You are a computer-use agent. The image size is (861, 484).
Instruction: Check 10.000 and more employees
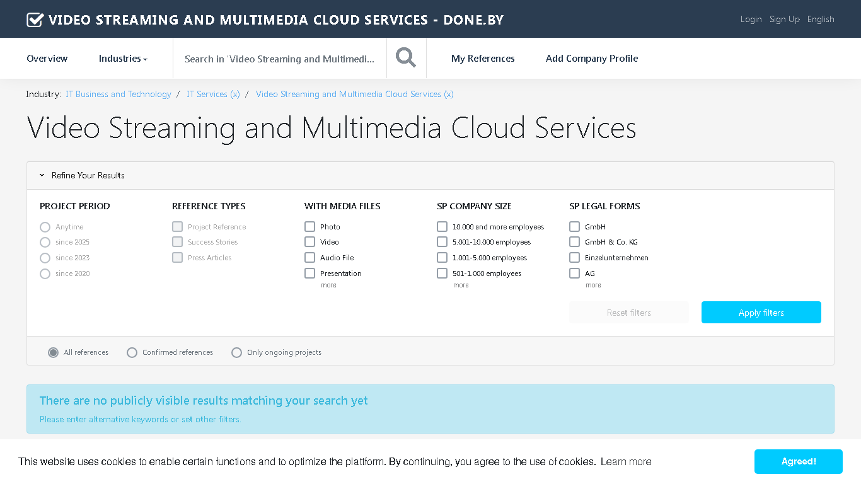tap(442, 226)
